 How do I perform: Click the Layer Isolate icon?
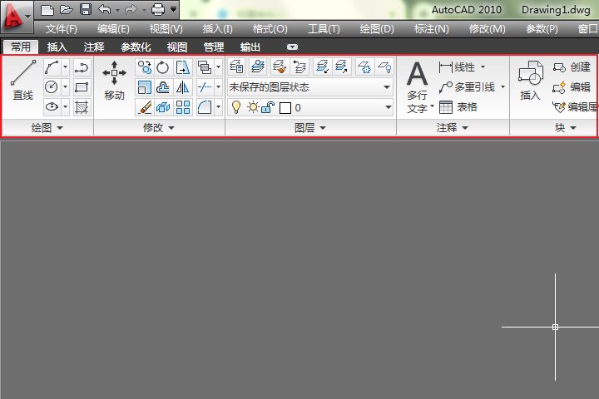323,66
